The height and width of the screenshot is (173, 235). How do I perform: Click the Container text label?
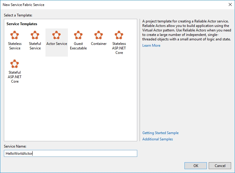[99, 44]
